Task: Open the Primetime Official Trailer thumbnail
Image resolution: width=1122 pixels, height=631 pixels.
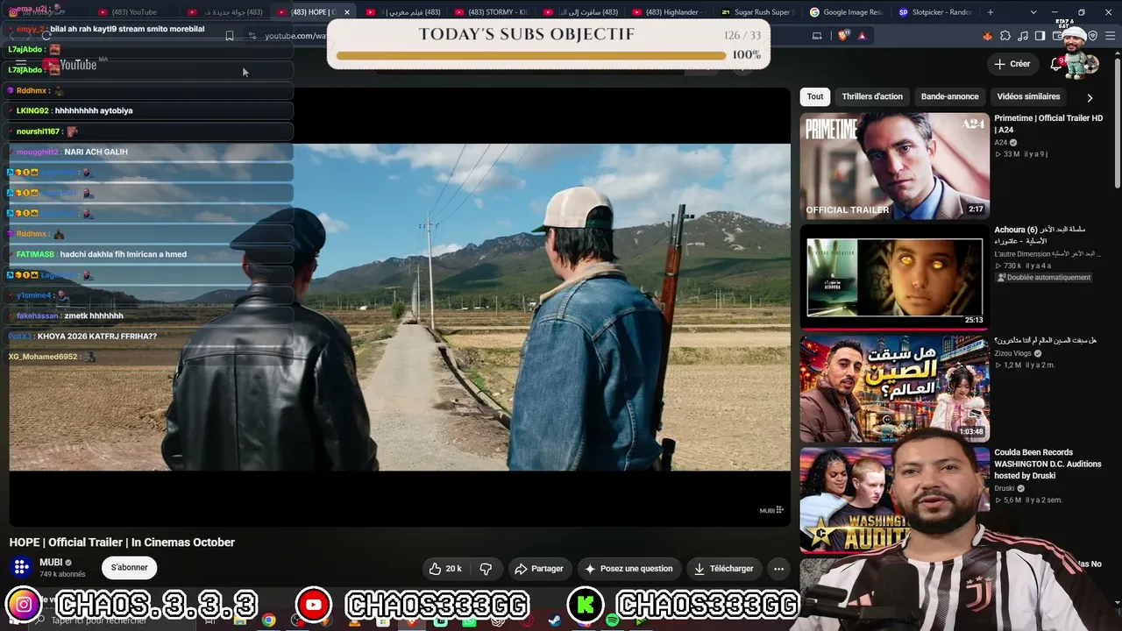Action: point(894,167)
